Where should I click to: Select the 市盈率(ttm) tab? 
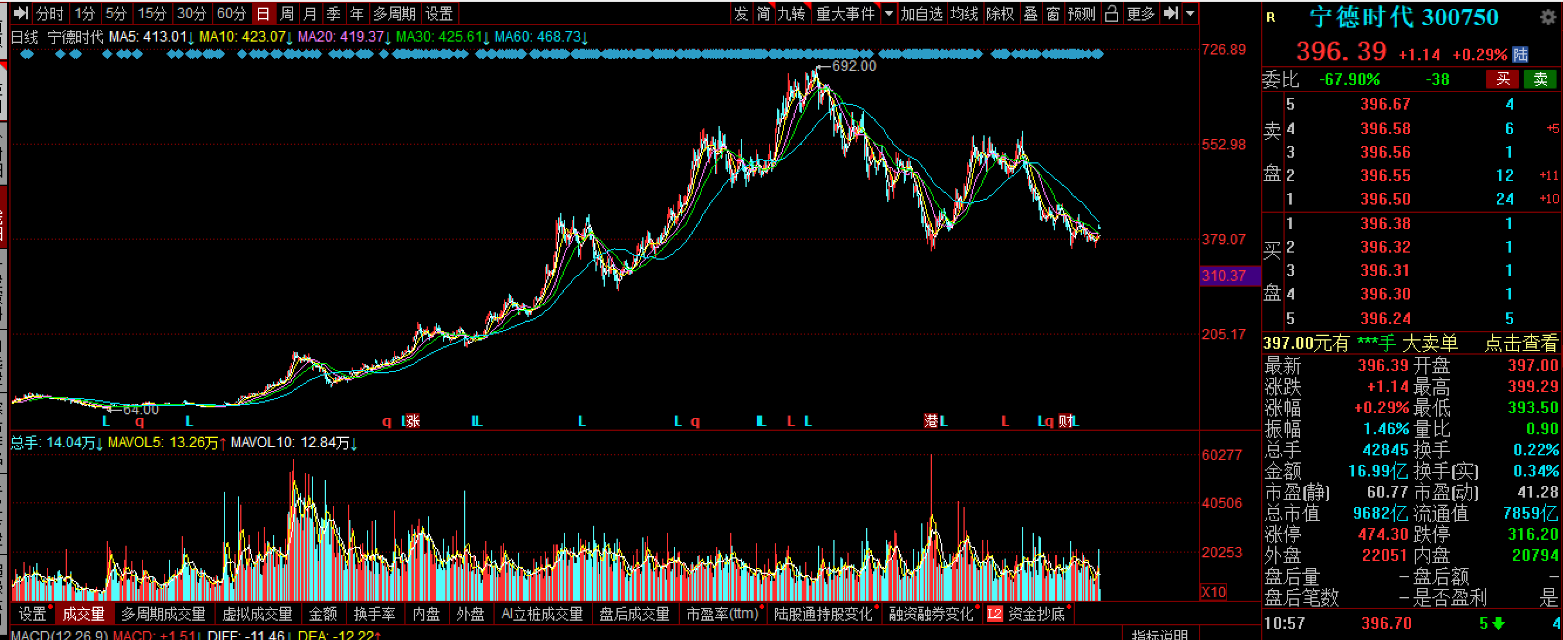coord(722,614)
